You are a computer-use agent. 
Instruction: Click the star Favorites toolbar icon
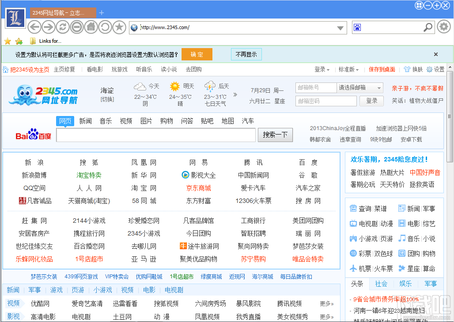click(119, 27)
